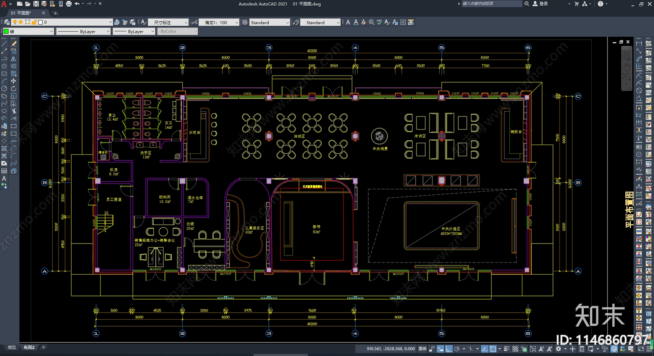Image resolution: width=654 pixels, height=356 pixels.
Task: Click the Workspace Switching gear icon
Action: [x=558, y=349]
